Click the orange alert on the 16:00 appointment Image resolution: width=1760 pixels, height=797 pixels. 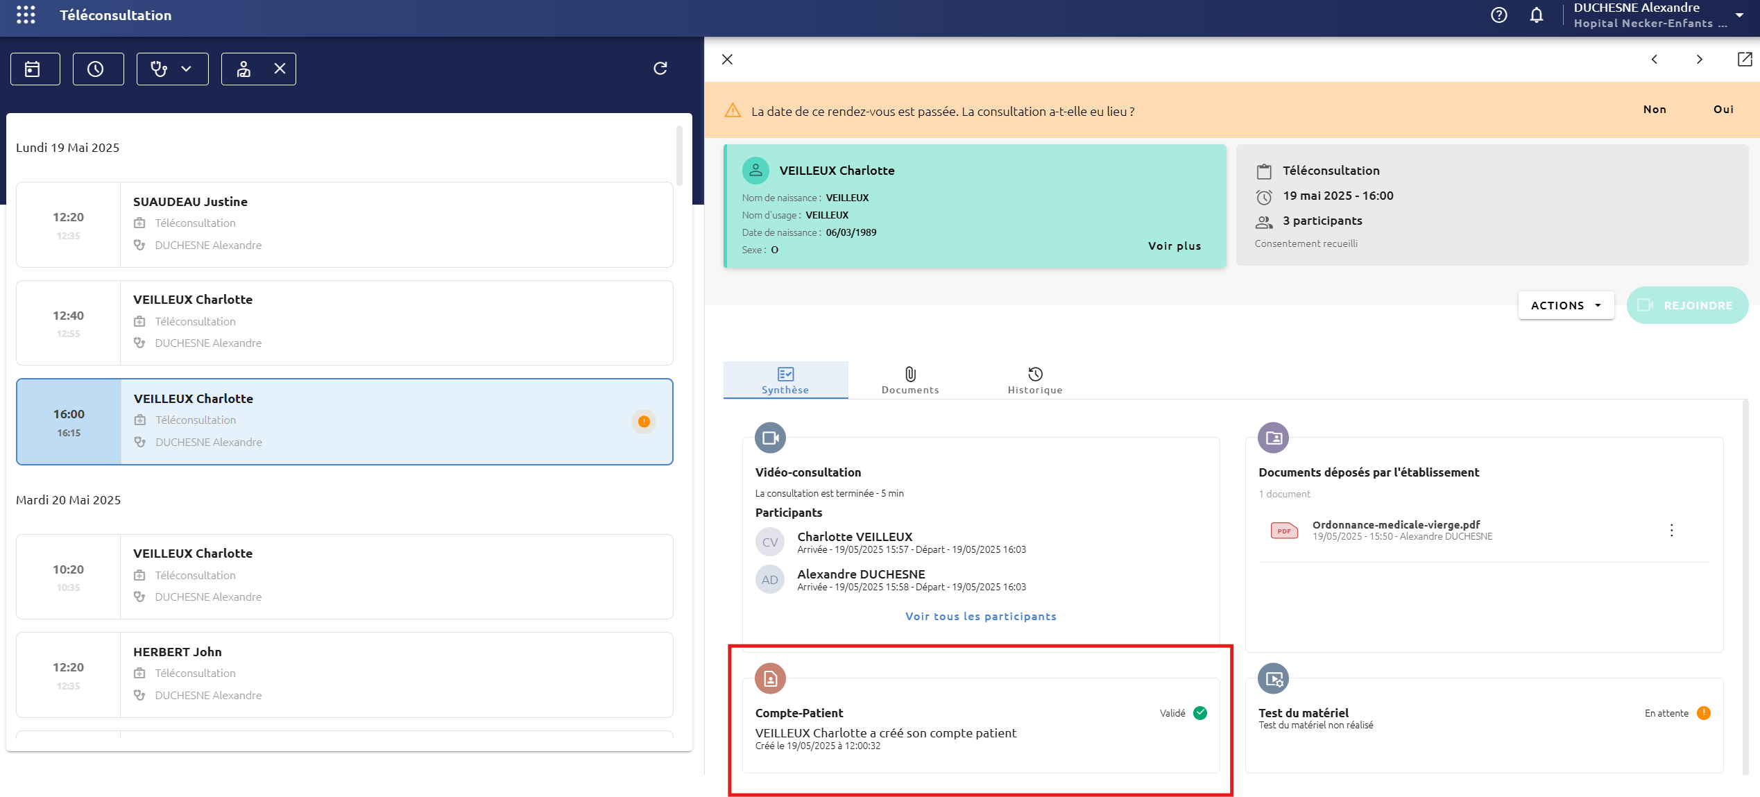(643, 422)
